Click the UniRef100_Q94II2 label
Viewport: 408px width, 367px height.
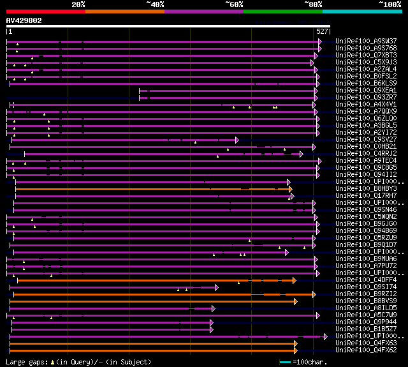366,175
